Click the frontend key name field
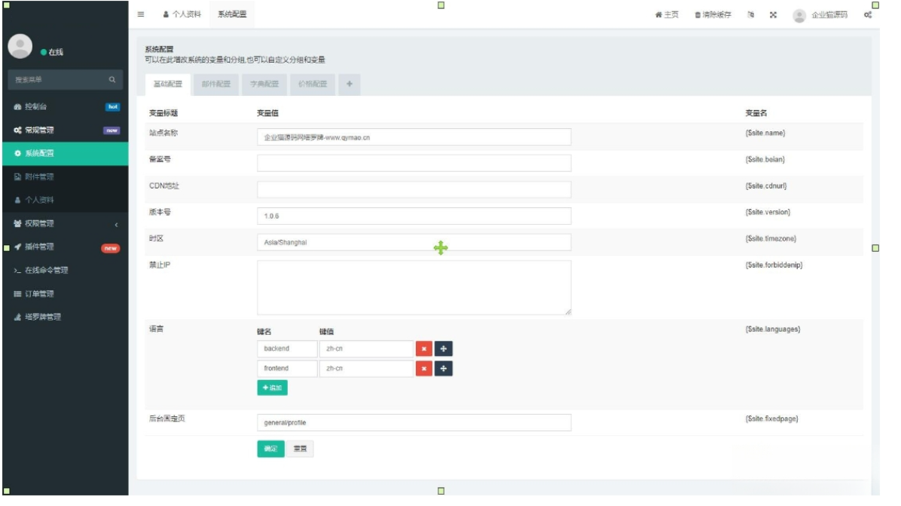Viewport: 901px width, 506px height. (x=287, y=369)
